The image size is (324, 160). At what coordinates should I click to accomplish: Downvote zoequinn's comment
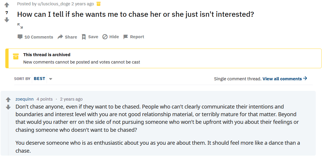[8, 107]
